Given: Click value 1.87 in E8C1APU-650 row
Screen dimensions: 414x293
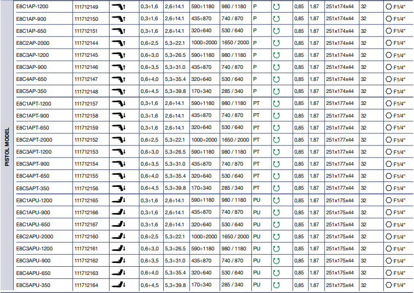Looking at the screenshot, I should [314, 225].
